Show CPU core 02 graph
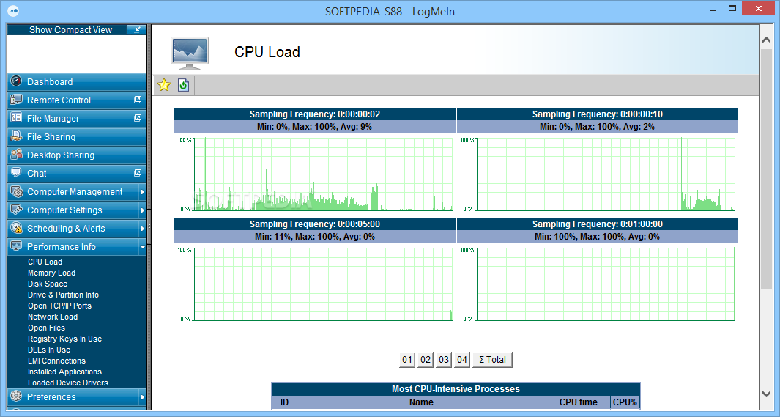 (x=426, y=359)
